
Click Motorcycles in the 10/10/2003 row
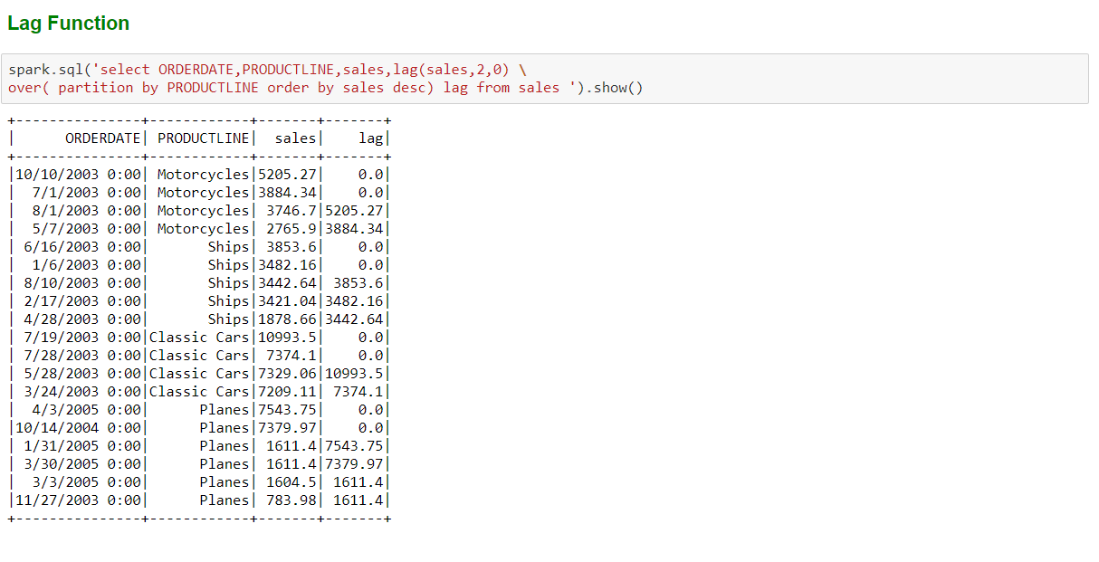tap(203, 175)
